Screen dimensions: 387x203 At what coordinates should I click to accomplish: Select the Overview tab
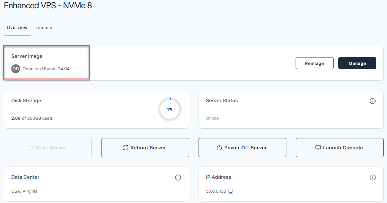point(17,28)
